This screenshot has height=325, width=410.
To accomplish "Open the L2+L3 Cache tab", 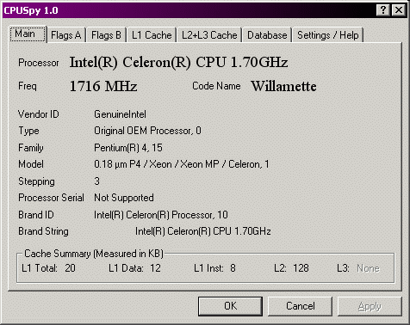I will [209, 35].
